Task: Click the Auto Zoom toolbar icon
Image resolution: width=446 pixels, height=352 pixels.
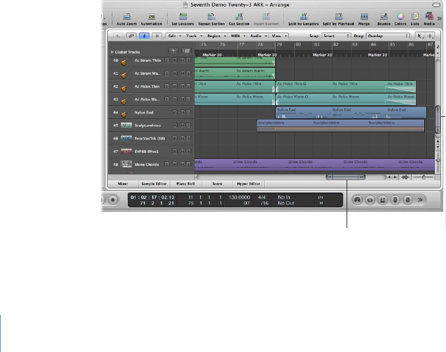Action: pyautogui.click(x=127, y=16)
